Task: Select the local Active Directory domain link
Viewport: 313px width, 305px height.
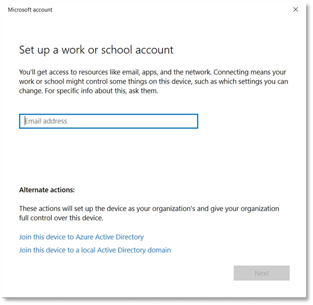Action: [95, 250]
